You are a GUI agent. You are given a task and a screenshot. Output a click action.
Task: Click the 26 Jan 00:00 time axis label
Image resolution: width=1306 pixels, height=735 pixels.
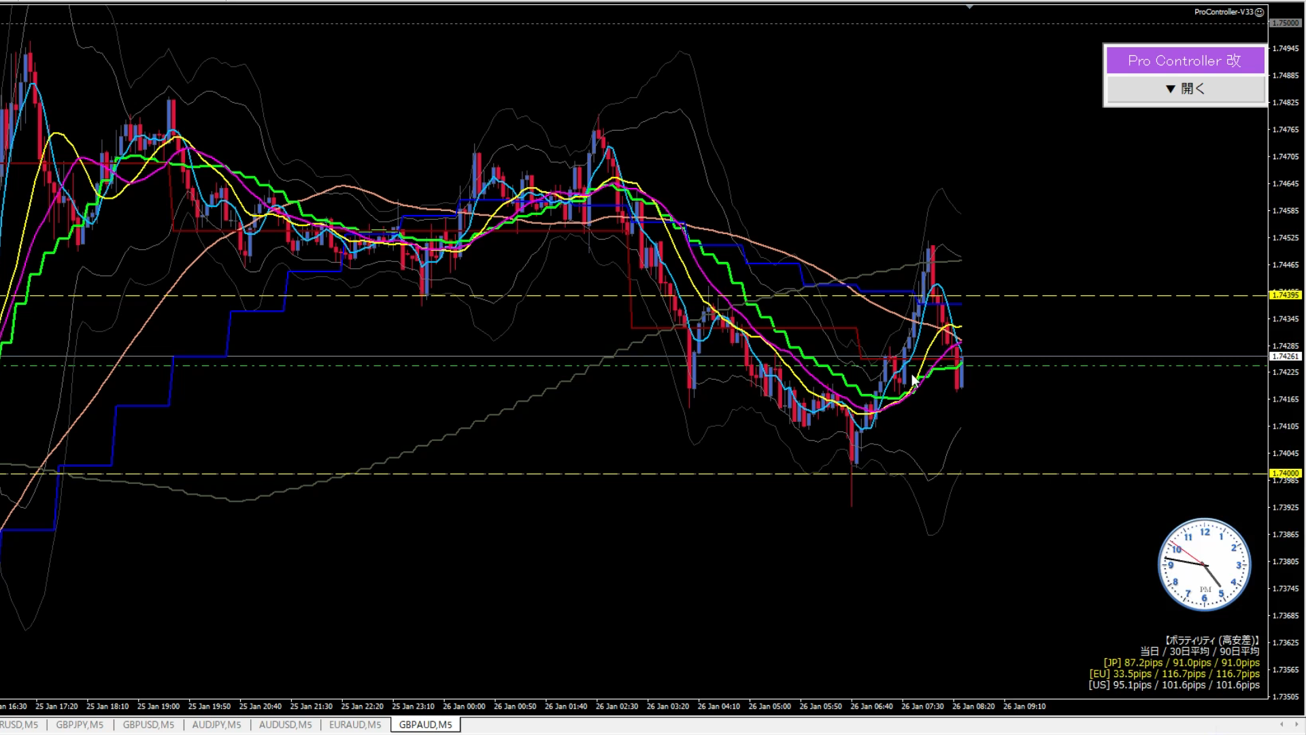point(464,706)
